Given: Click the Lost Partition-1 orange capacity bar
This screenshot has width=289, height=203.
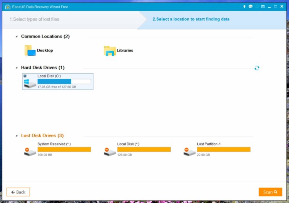Looking at the screenshot, I should point(223,149).
